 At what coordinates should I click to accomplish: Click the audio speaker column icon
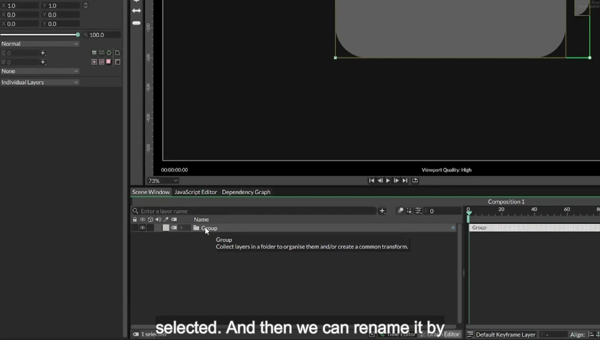158,219
